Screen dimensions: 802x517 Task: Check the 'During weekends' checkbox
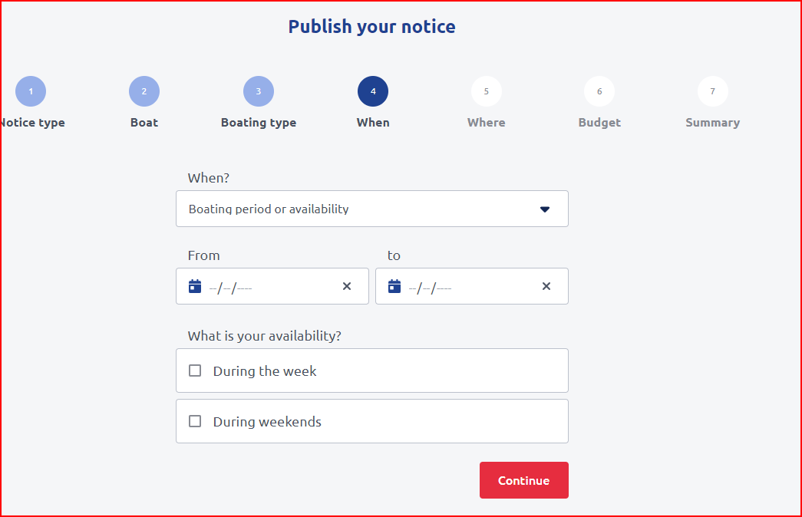click(195, 421)
